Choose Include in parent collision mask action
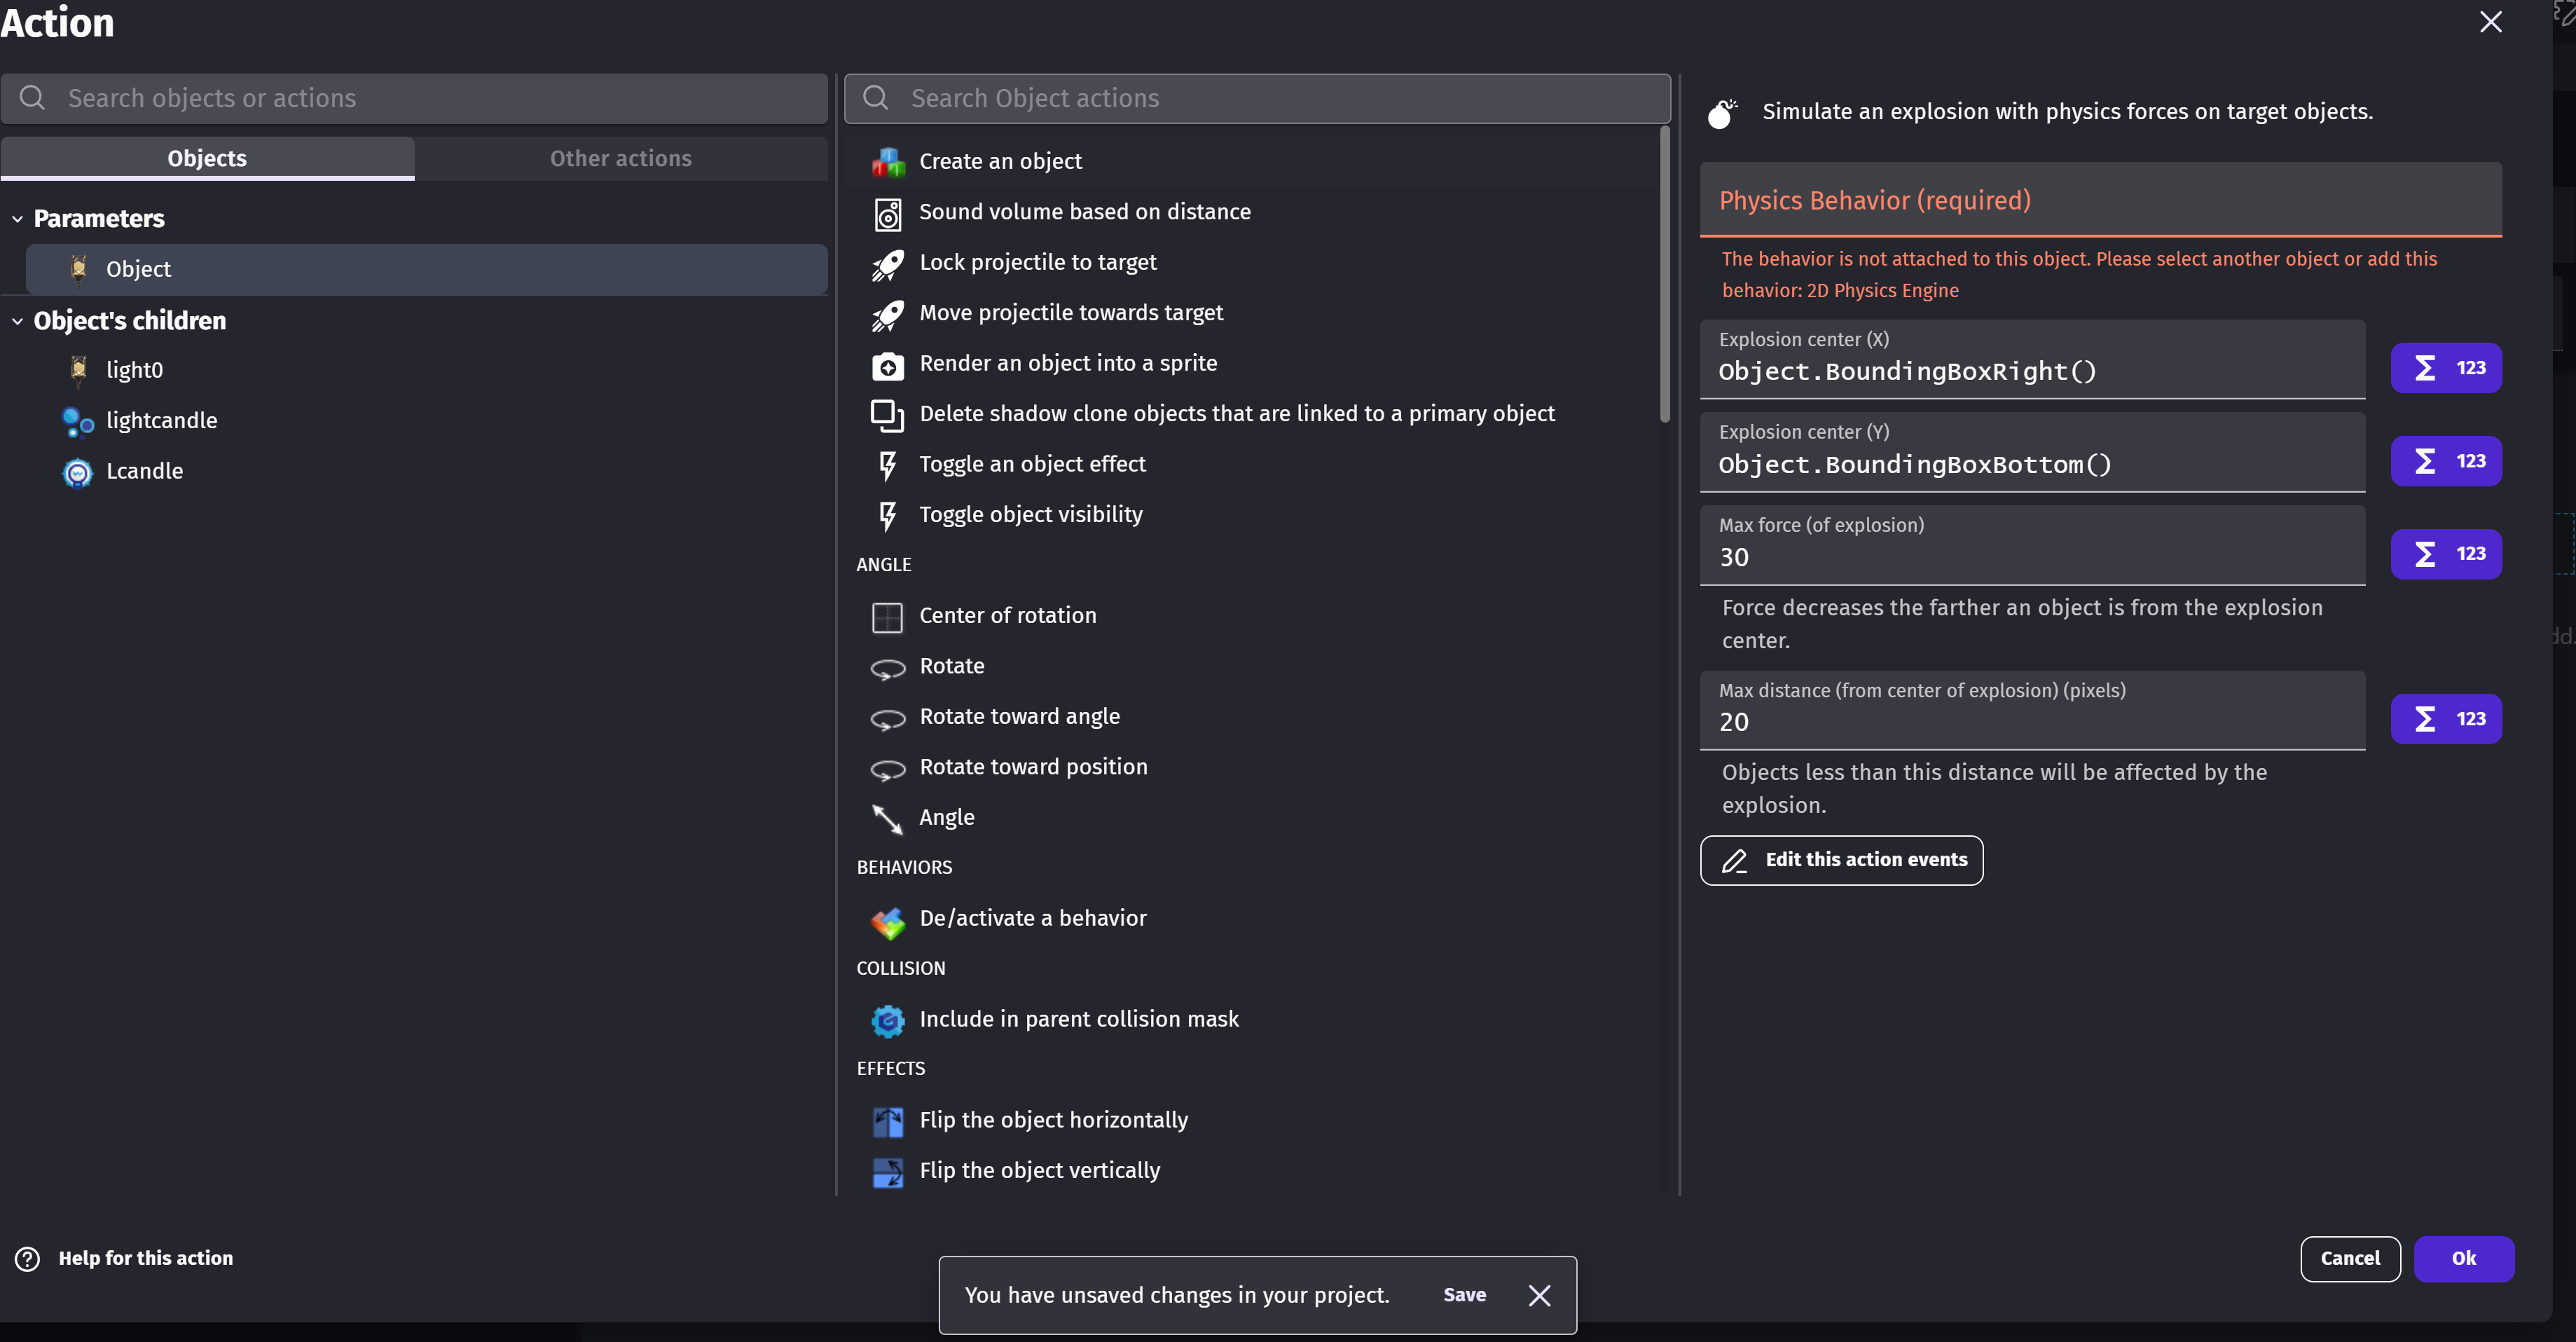The height and width of the screenshot is (1342, 2576). pyautogui.click(x=1252, y=1021)
